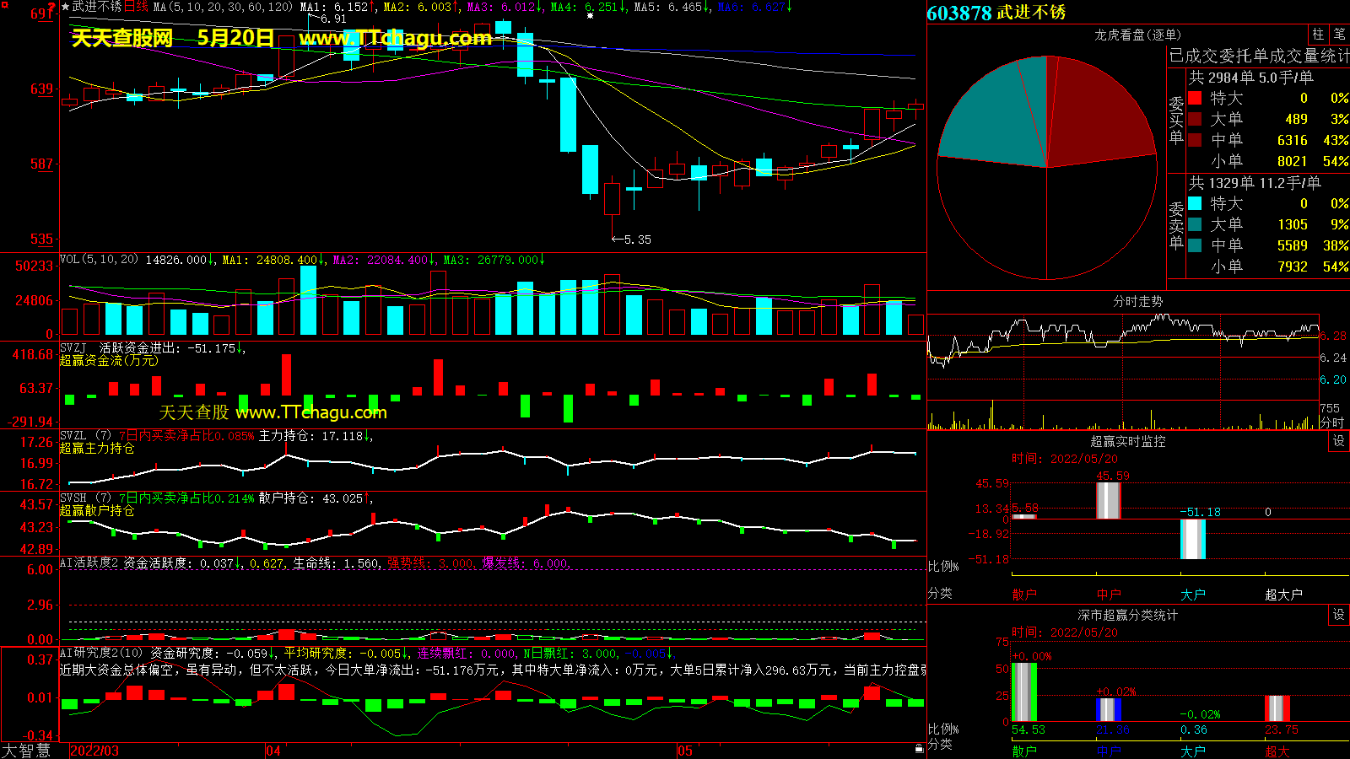1350x759 pixels.
Task: Click the white asterisk marker near MA4 value
Action: [590, 16]
